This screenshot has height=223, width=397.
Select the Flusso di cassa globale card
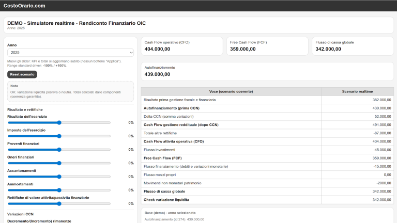(352, 46)
